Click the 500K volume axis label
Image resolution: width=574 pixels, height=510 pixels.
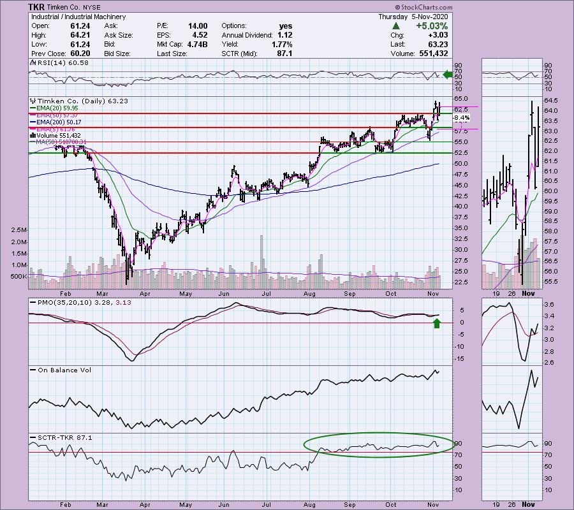point(18,277)
